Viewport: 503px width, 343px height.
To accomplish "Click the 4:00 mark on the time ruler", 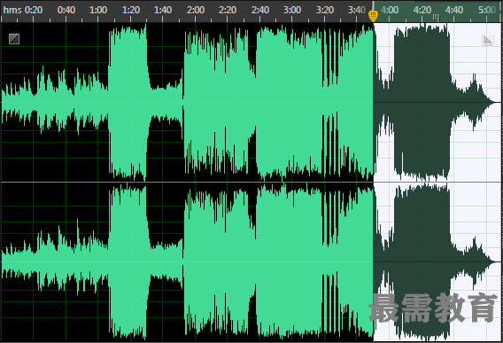I will 390,10.
